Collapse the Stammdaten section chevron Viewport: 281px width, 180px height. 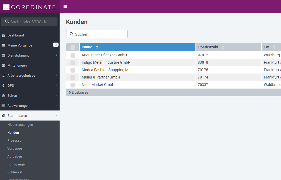56,116
